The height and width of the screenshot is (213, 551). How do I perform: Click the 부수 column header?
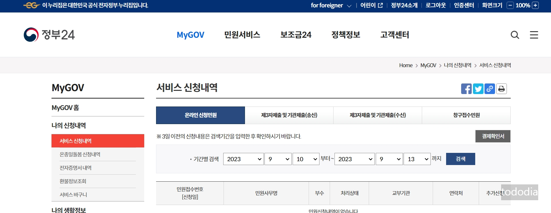tap(319, 193)
